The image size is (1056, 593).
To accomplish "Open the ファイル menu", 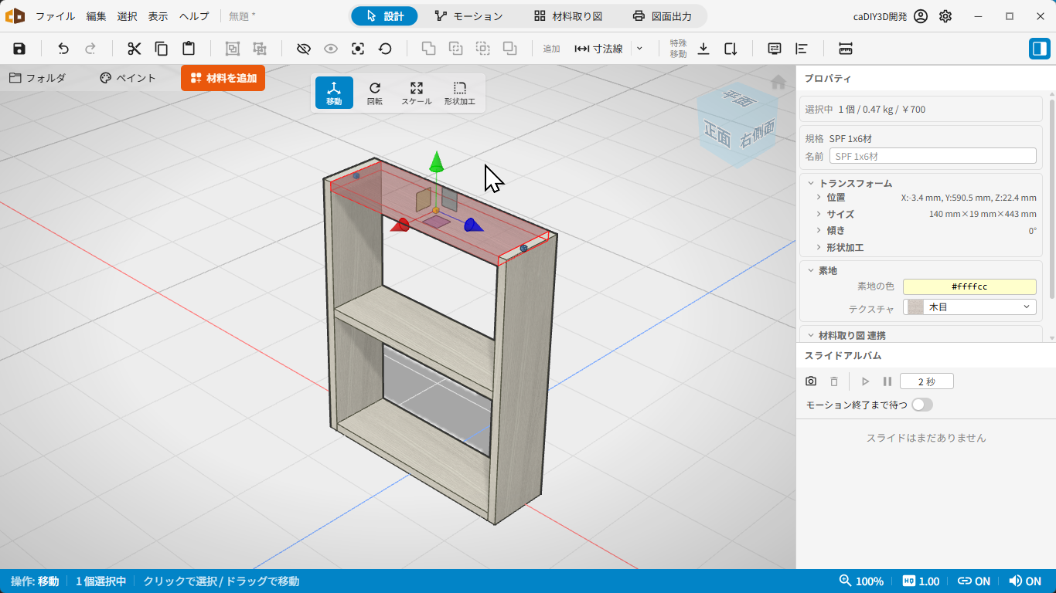I will coord(55,16).
